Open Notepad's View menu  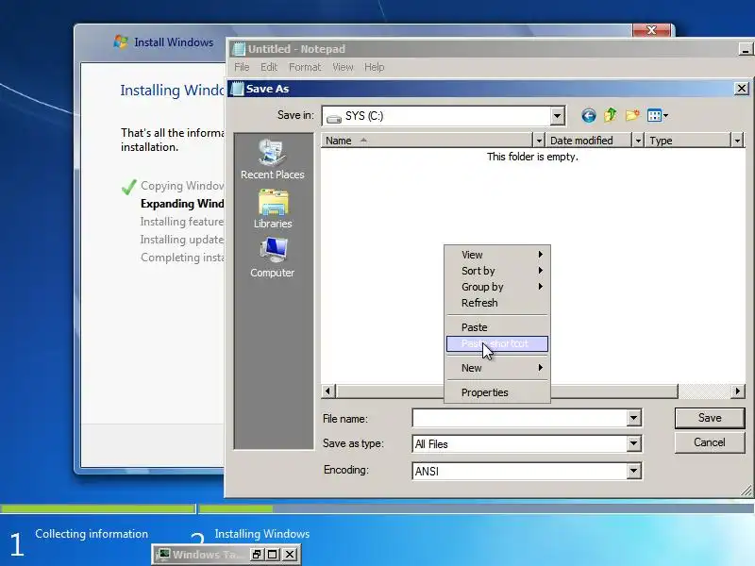(x=343, y=67)
